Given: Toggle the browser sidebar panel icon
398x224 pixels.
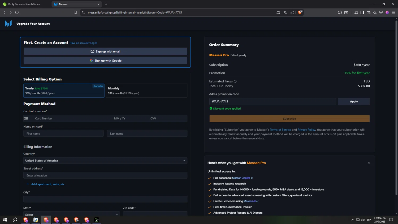Looking at the screenshot, I should [x=362, y=12].
